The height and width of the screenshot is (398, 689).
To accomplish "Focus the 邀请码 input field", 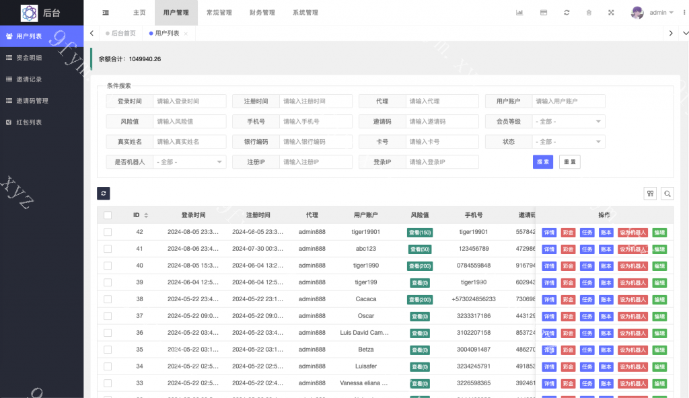I will (x=442, y=122).
